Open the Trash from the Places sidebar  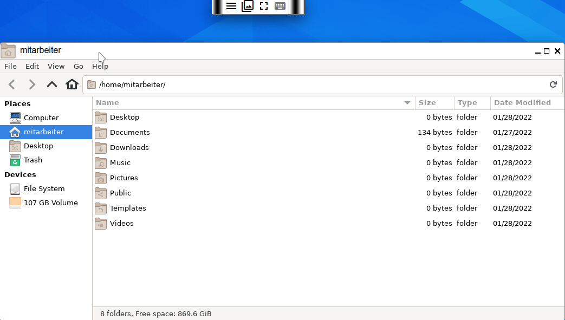pos(33,160)
